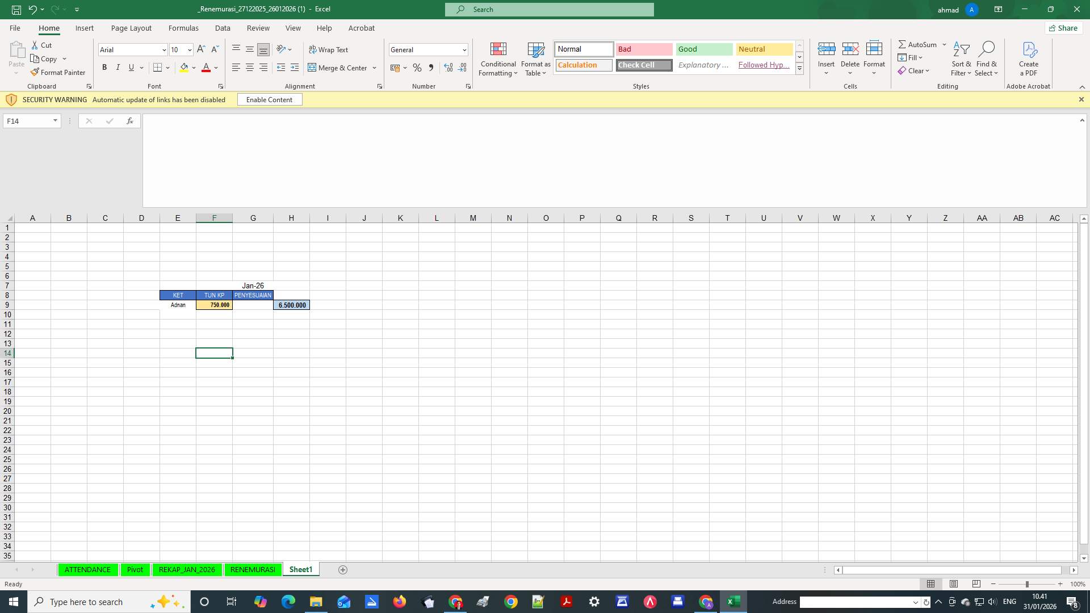Screen dimensions: 1090x613
Task: Click the Excel icon in the taskbar
Action: click(x=733, y=602)
